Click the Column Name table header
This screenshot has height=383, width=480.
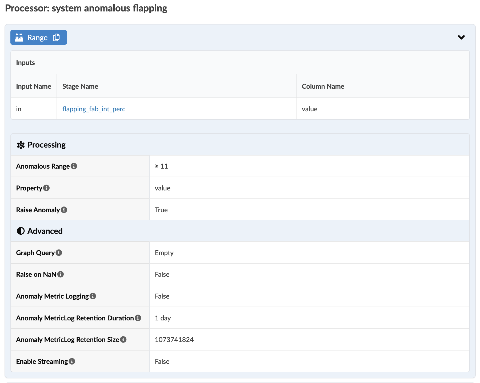click(323, 86)
